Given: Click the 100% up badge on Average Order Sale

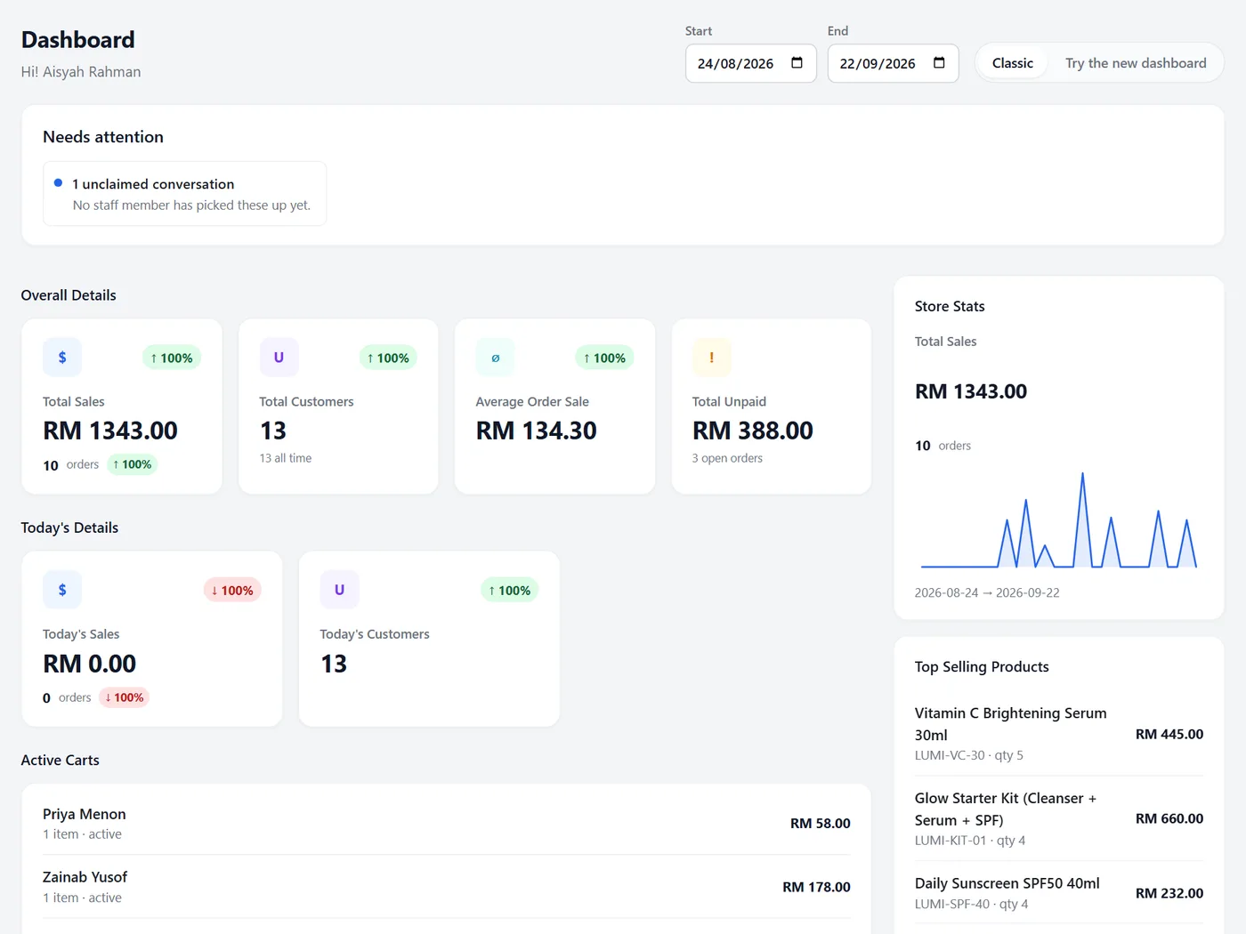Looking at the screenshot, I should click(604, 358).
